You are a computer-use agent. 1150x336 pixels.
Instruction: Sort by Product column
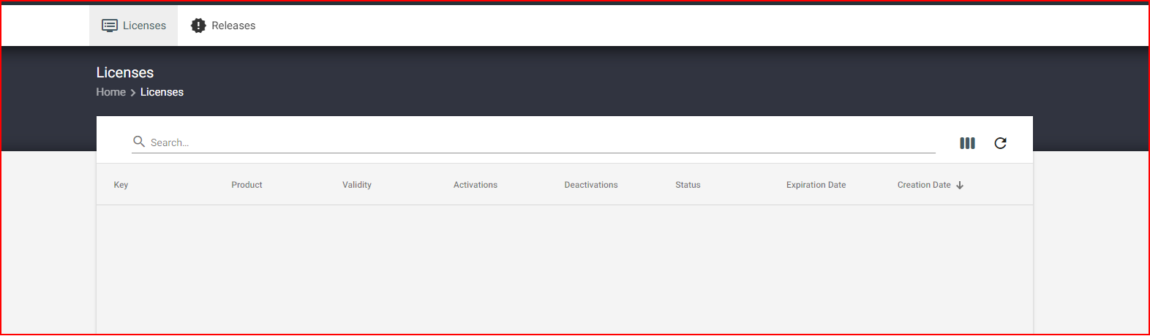tap(247, 185)
